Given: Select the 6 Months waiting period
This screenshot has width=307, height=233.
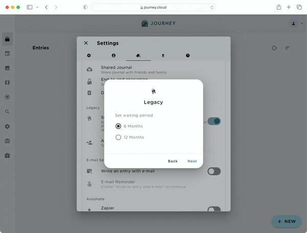Looking at the screenshot, I should pos(119,126).
